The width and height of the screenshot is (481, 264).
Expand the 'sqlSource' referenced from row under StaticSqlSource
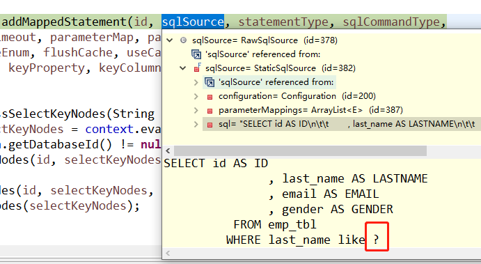pyautogui.click(x=196, y=82)
